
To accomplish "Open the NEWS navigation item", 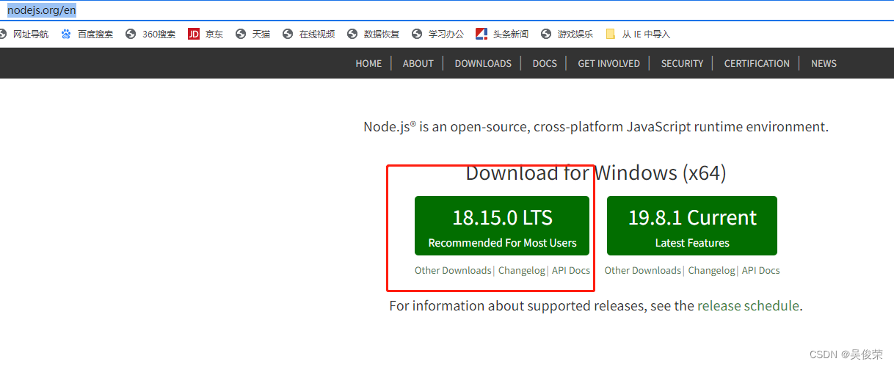I will 824,64.
